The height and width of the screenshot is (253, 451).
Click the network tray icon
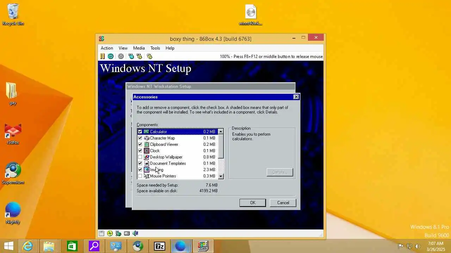[409, 246]
